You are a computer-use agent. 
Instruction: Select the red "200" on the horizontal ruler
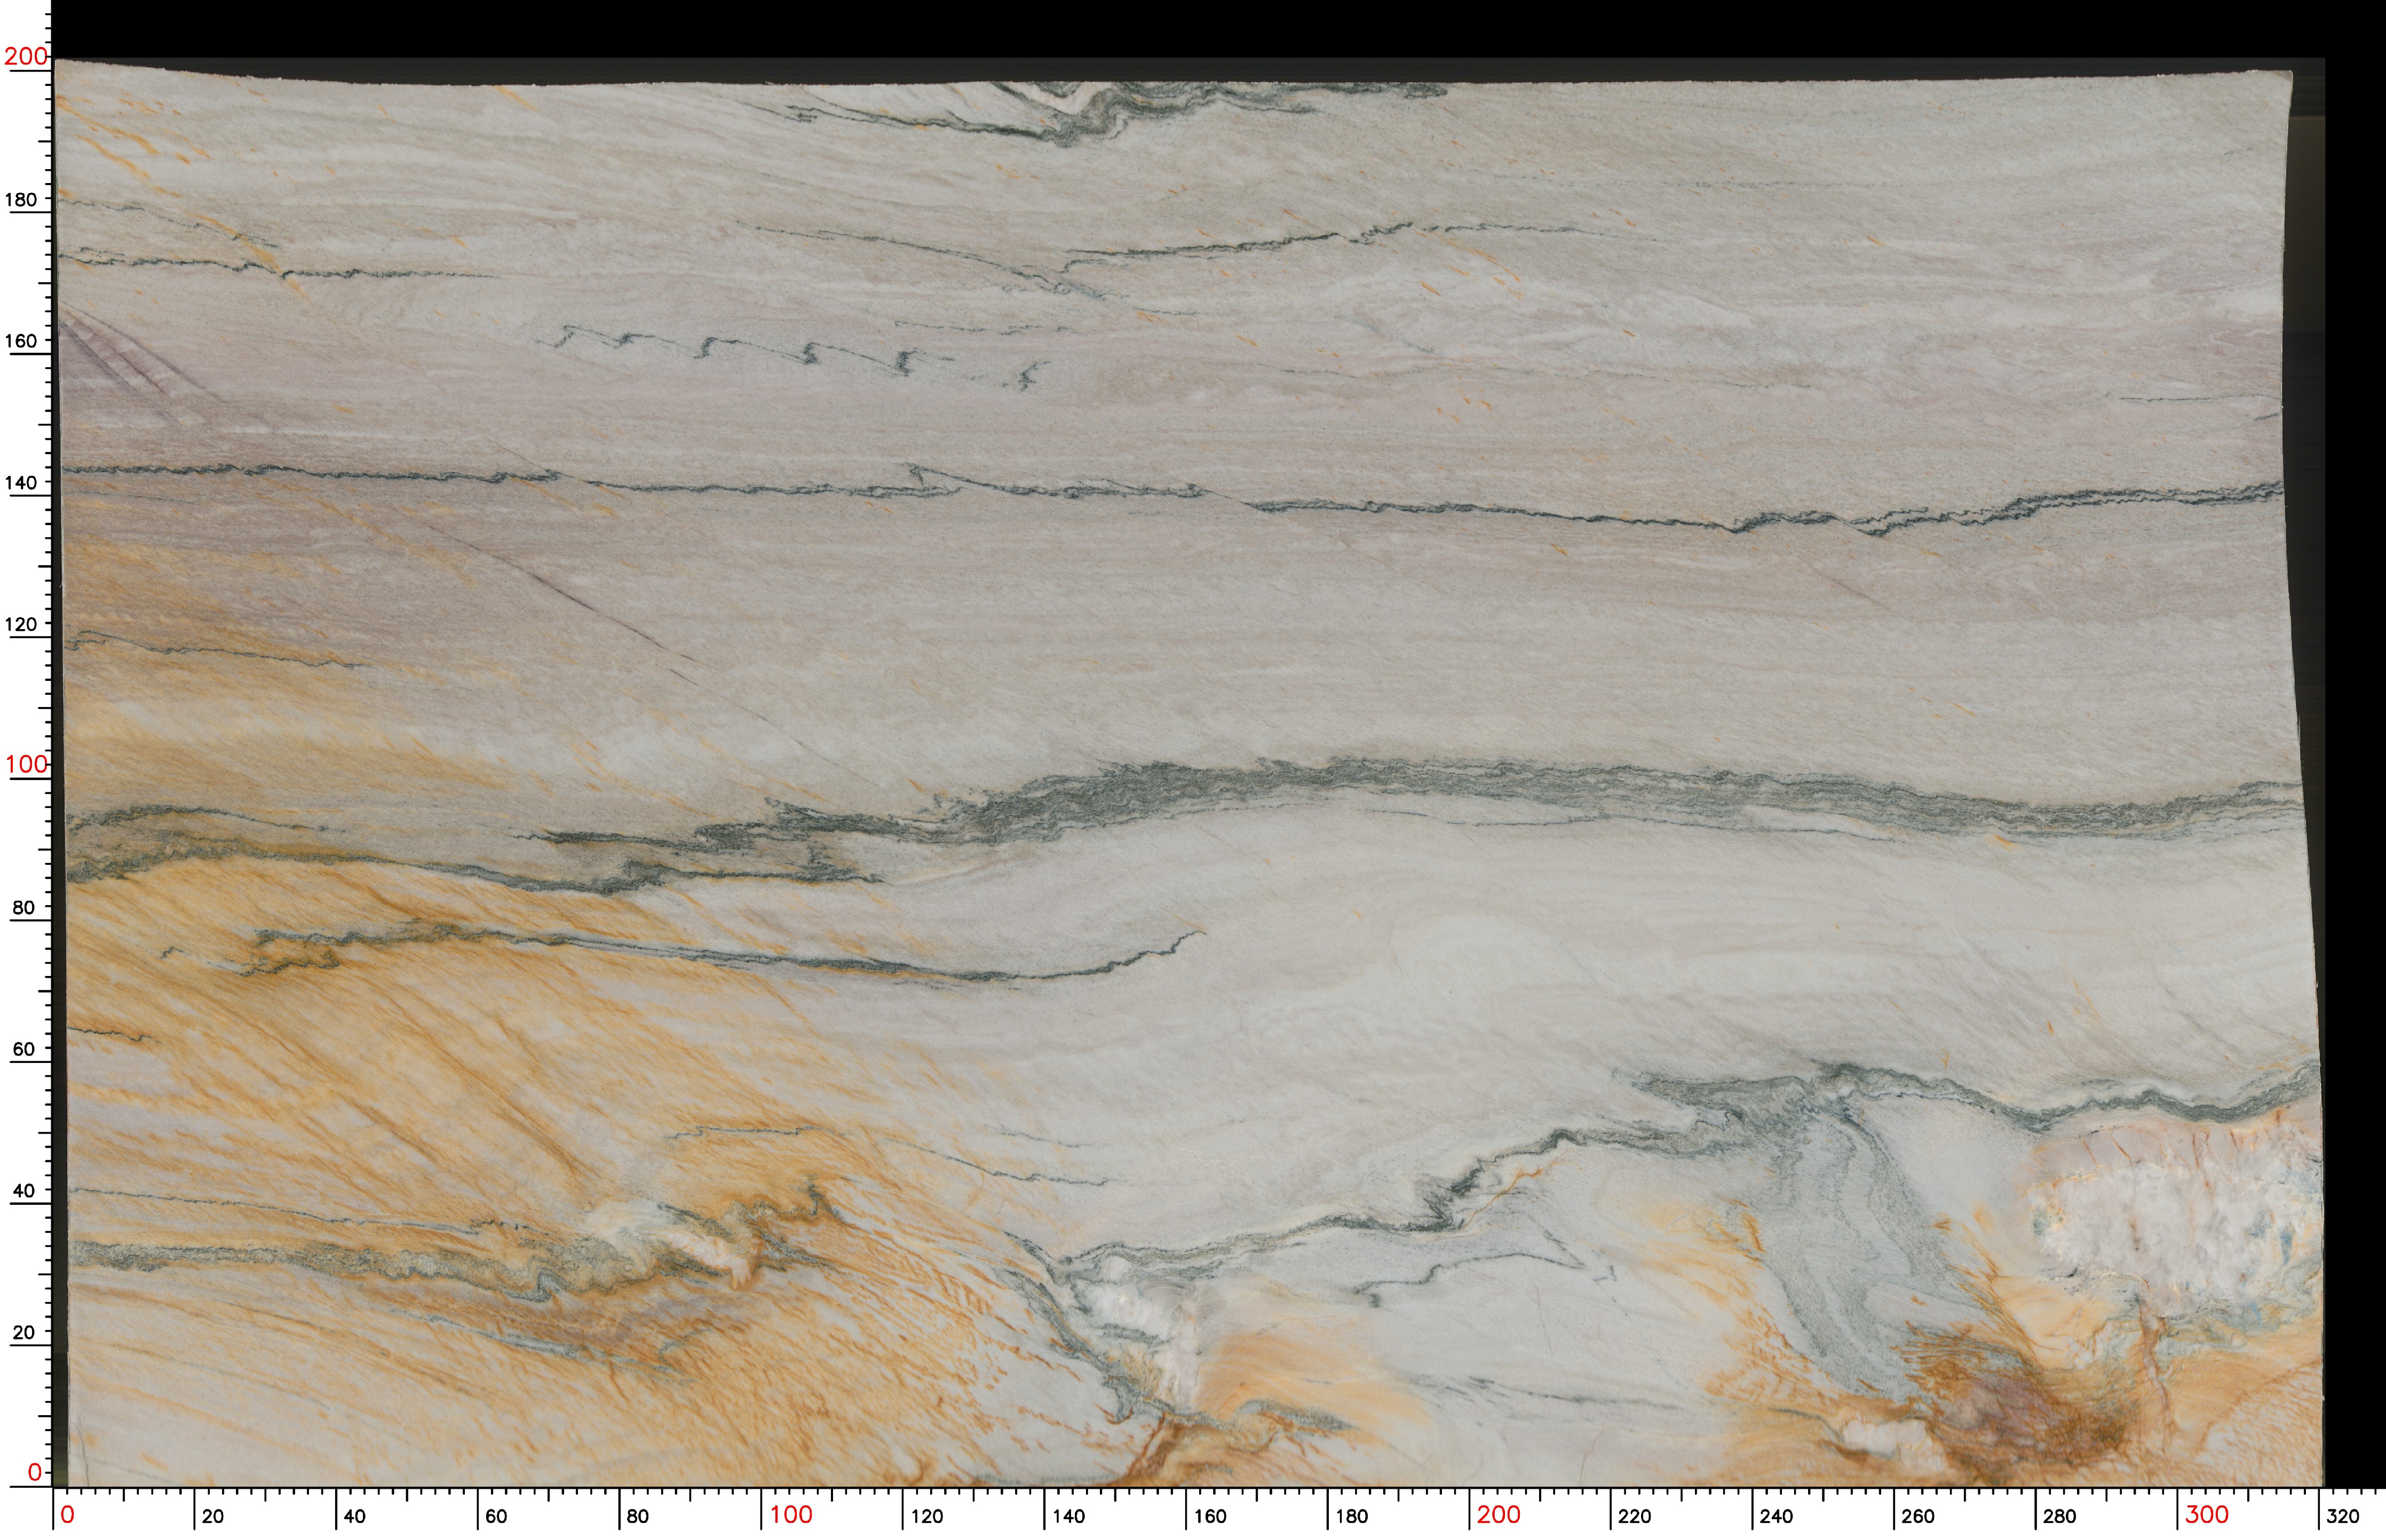(1498, 1515)
